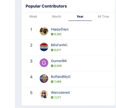Viewport: 116px width, 108px height.
Task: Open HappyDays username link
Action: coord(60,29)
